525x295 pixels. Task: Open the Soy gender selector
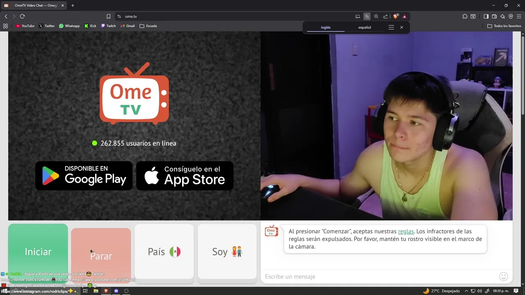pyautogui.click(x=227, y=252)
